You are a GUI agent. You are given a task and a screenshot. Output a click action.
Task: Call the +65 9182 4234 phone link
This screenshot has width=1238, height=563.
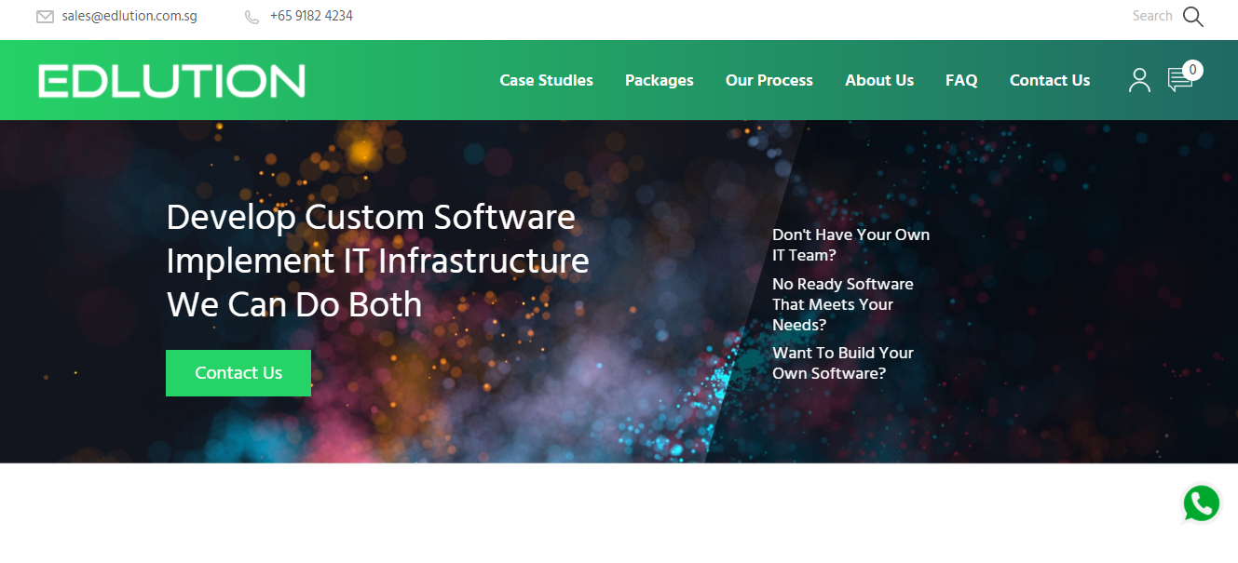click(311, 16)
